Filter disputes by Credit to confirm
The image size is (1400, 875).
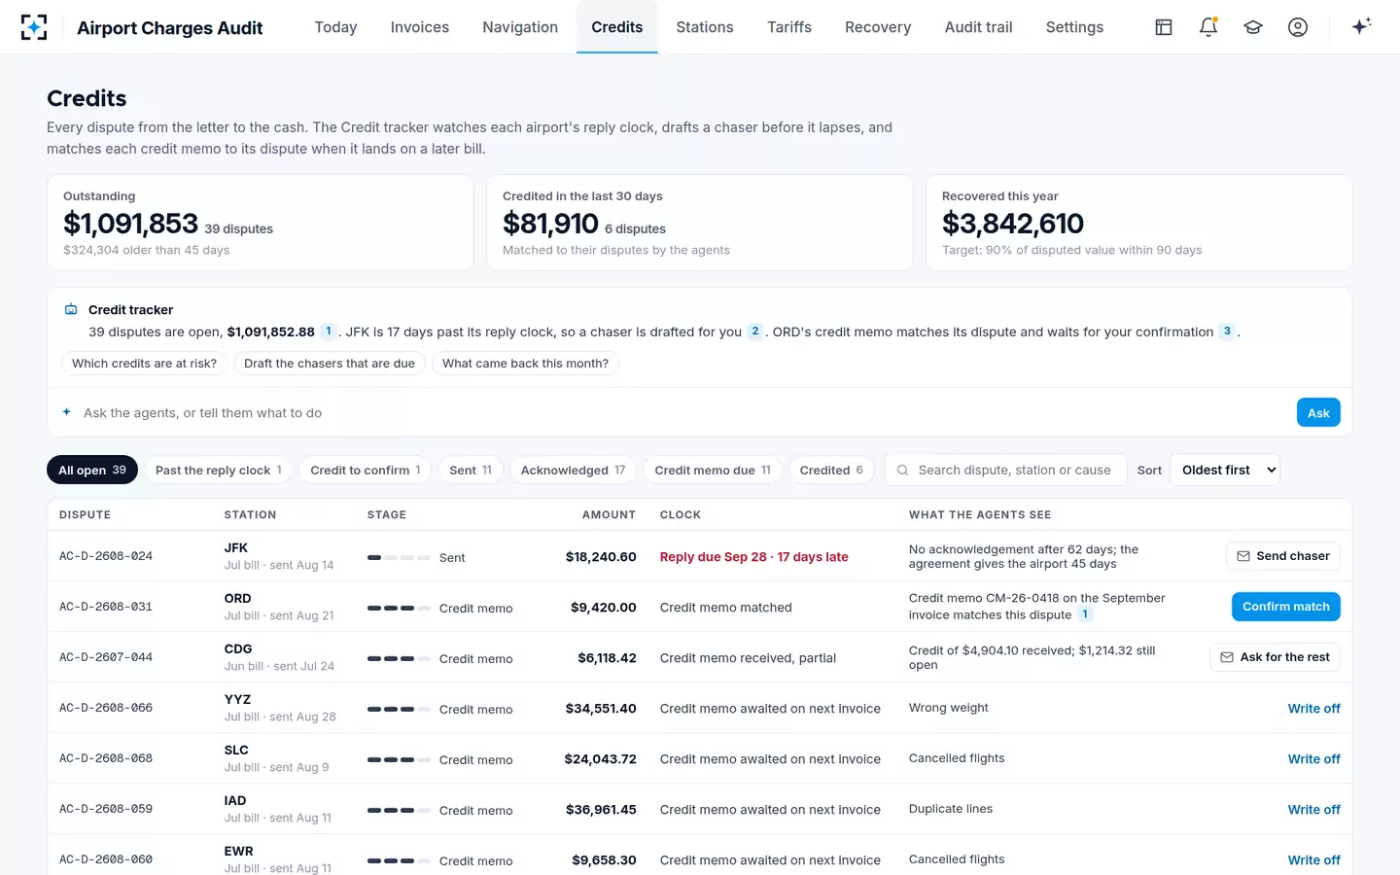point(366,470)
